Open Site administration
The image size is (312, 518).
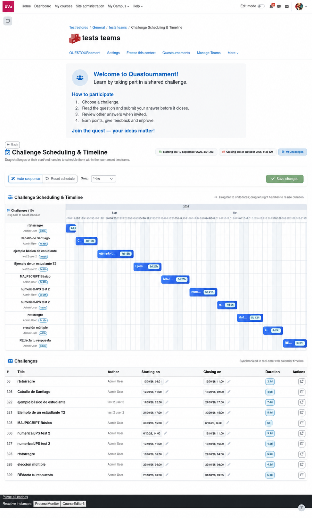(x=90, y=6)
